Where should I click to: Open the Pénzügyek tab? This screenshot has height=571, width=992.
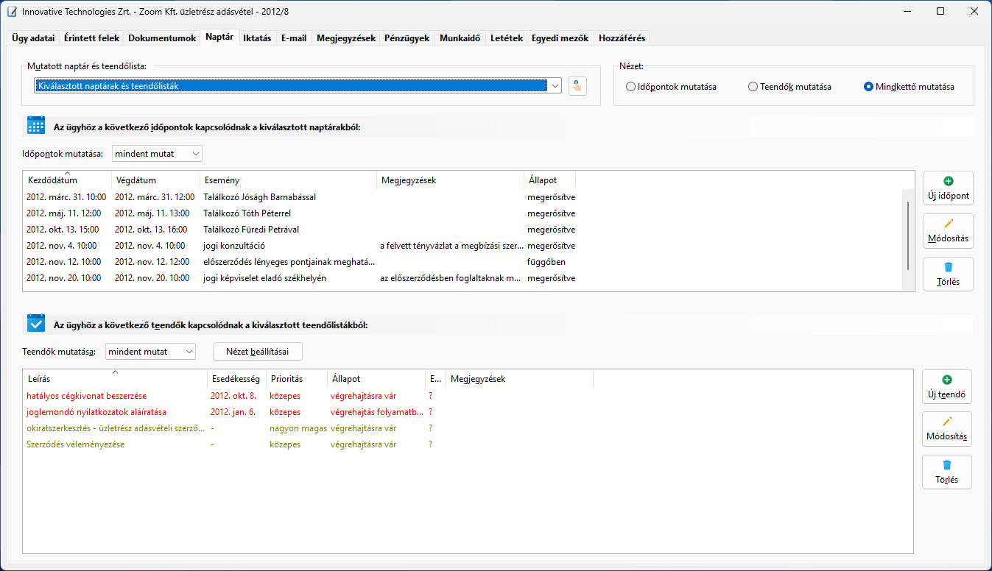(x=407, y=38)
